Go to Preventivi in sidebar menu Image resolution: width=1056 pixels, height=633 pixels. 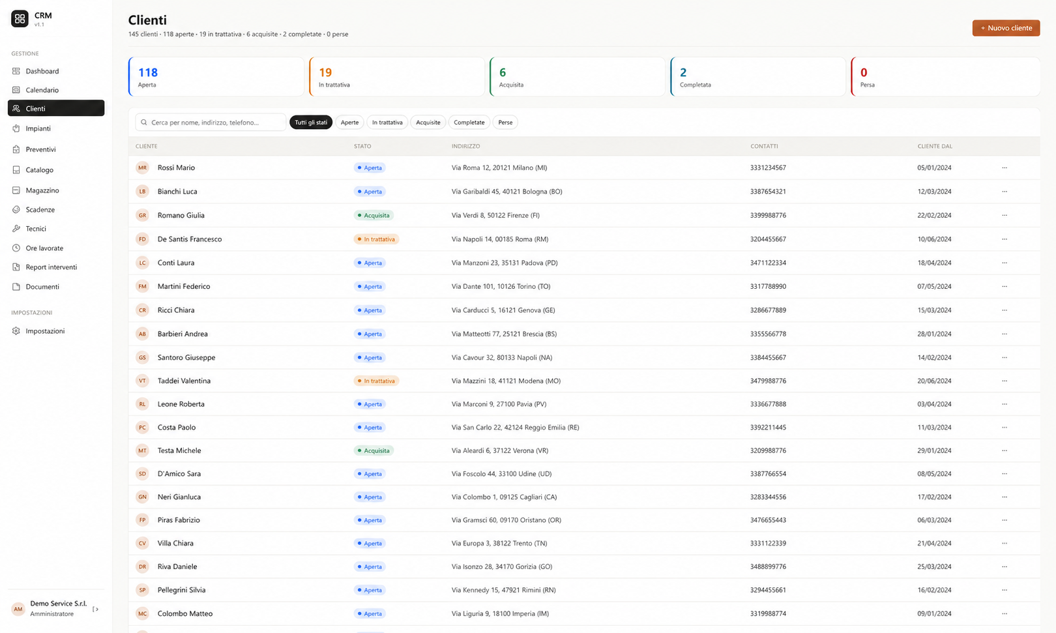pyautogui.click(x=56, y=149)
